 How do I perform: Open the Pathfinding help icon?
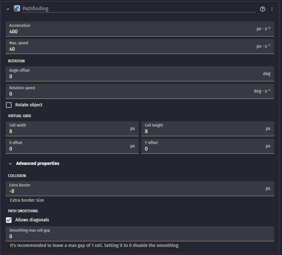point(262,9)
